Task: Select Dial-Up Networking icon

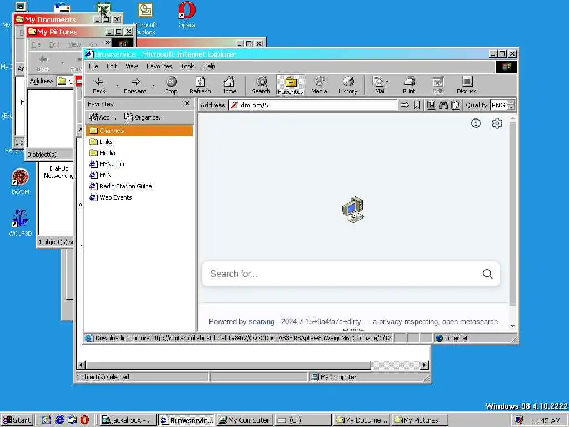Action: (58, 172)
